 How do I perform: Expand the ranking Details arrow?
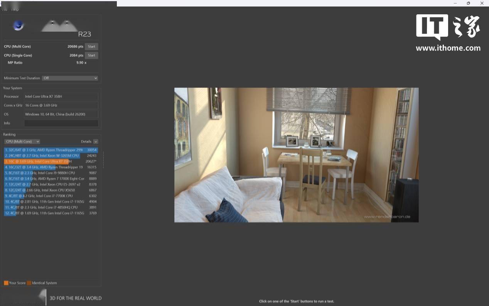click(x=96, y=142)
